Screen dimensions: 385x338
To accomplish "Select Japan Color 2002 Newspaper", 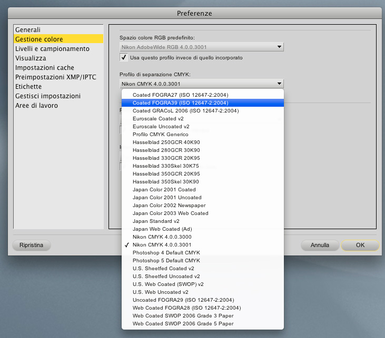I will coord(203,205).
